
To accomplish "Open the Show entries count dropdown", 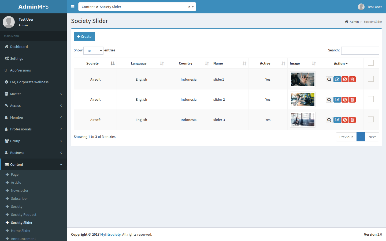I will pyautogui.click(x=93, y=51).
